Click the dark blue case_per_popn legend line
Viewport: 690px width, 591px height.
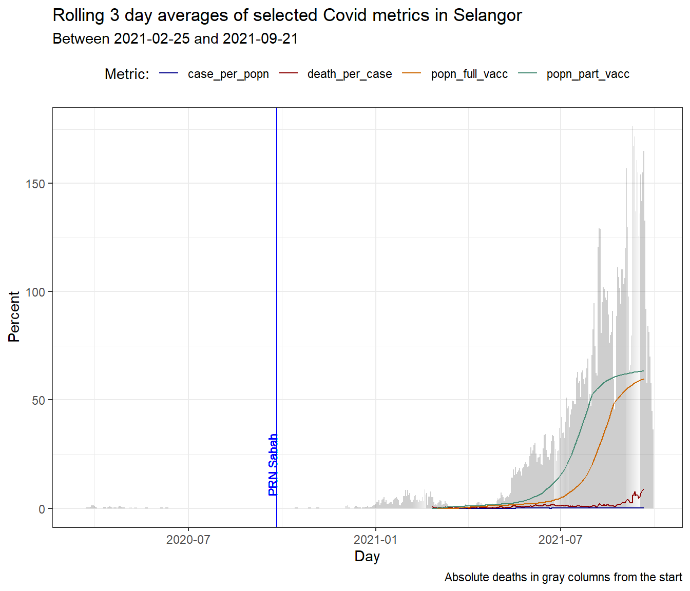pyautogui.click(x=169, y=73)
